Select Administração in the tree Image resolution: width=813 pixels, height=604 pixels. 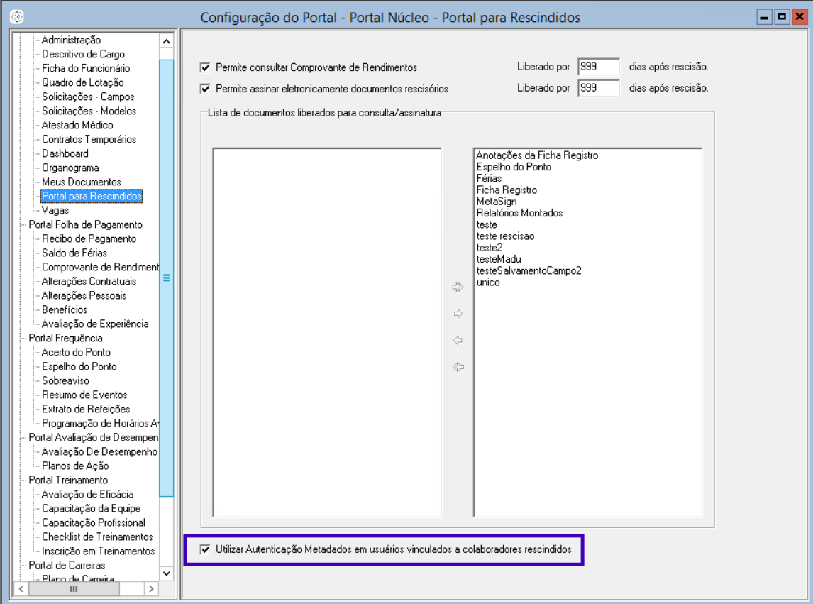click(x=71, y=40)
